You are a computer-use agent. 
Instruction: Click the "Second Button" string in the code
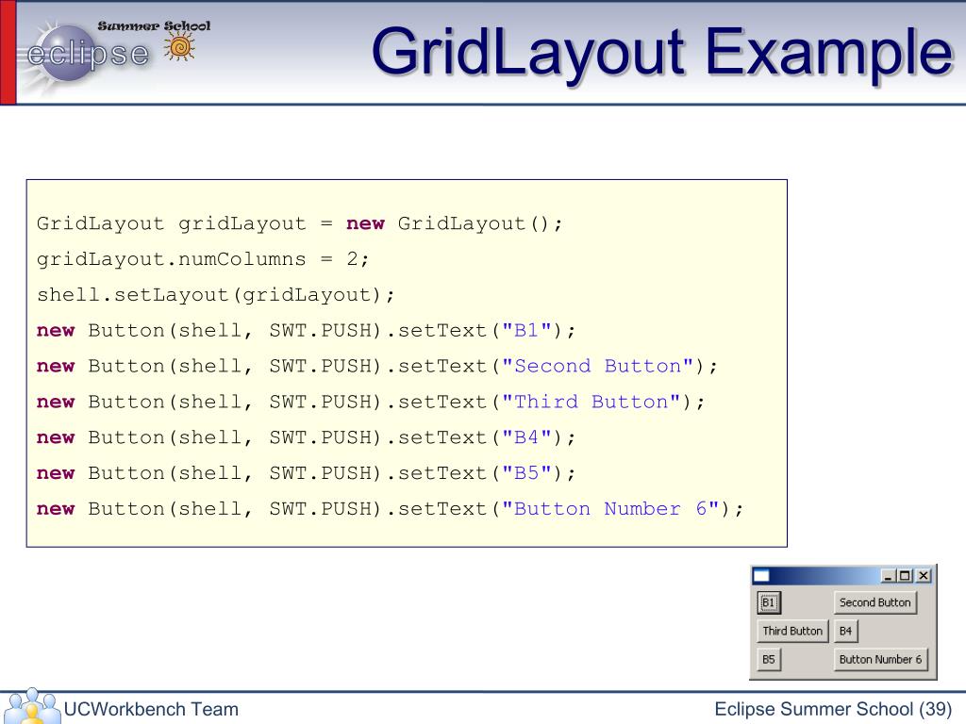[597, 367]
